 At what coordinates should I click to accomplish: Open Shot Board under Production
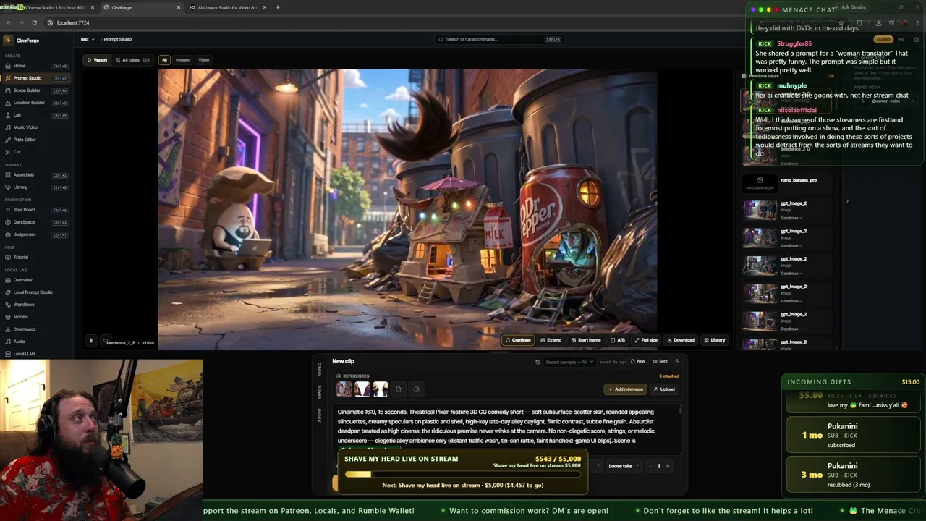pos(36,210)
